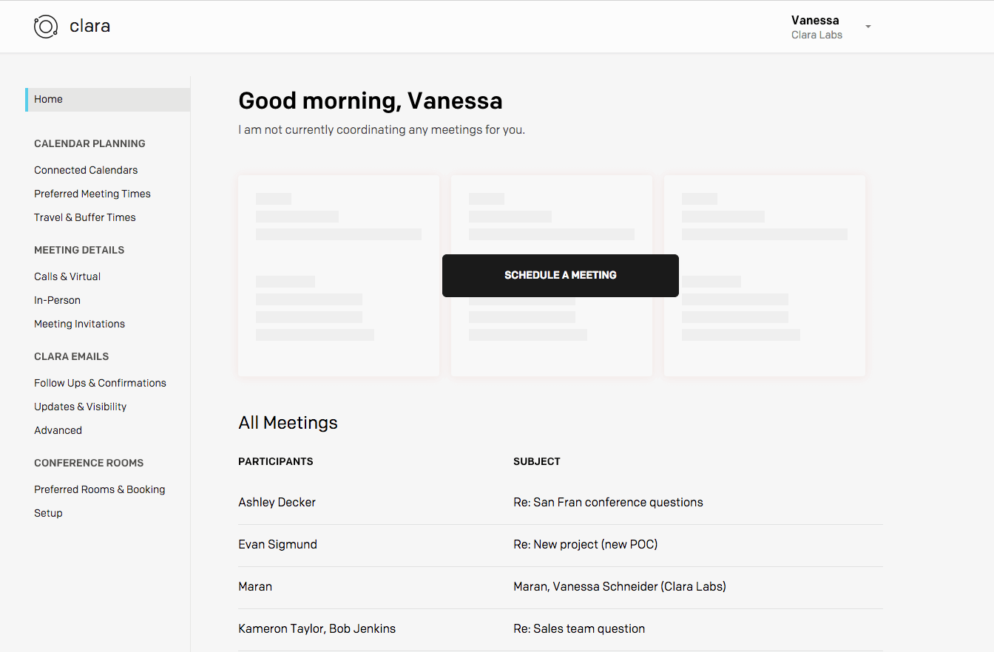The image size is (994, 652).
Task: Select the Re: Sales team question meeting
Action: (579, 629)
